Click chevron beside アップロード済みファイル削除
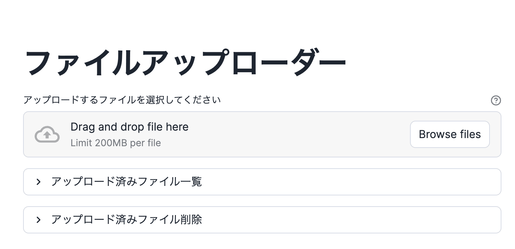515x249 pixels. (38, 220)
